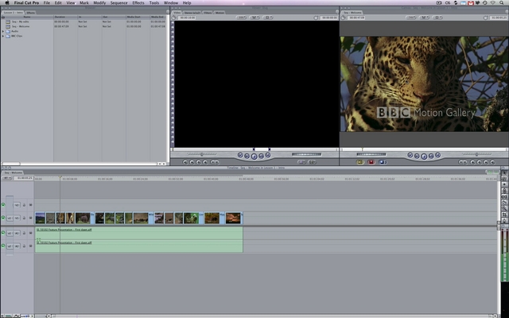
Task: Click Play In to Out in Canvas
Action: click(x=417, y=156)
